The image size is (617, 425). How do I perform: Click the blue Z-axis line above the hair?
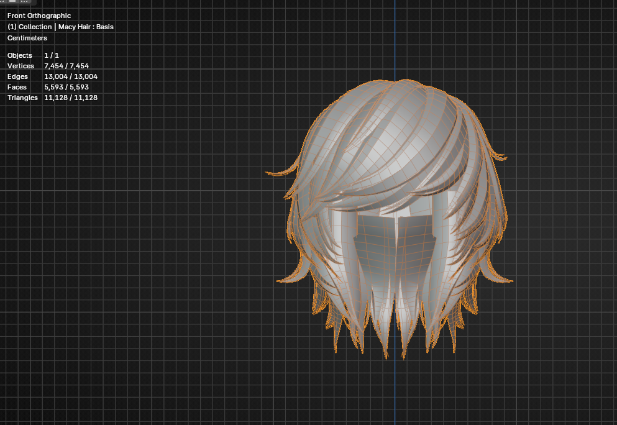pos(395,37)
